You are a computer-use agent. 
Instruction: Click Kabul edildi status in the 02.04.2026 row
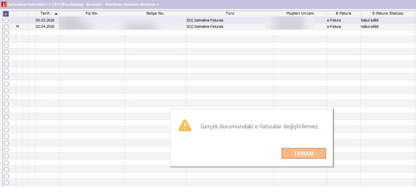[x=388, y=26]
